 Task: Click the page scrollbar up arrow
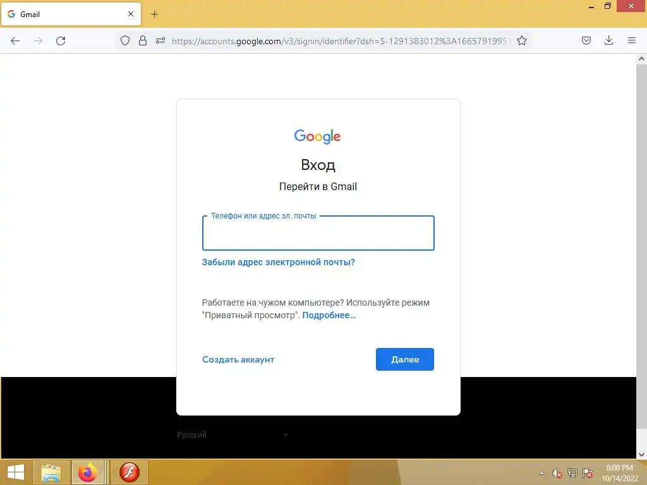641,59
